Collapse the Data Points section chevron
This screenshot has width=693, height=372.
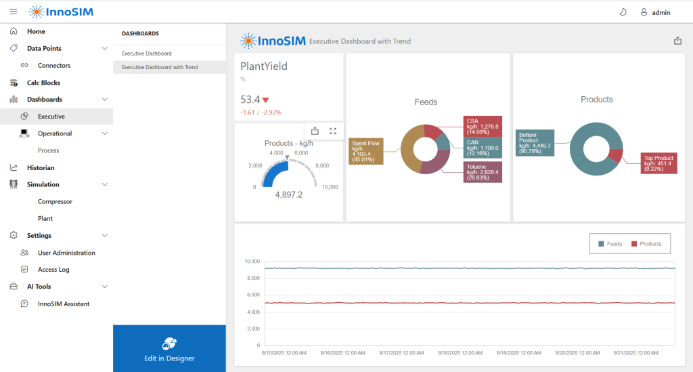click(x=105, y=48)
